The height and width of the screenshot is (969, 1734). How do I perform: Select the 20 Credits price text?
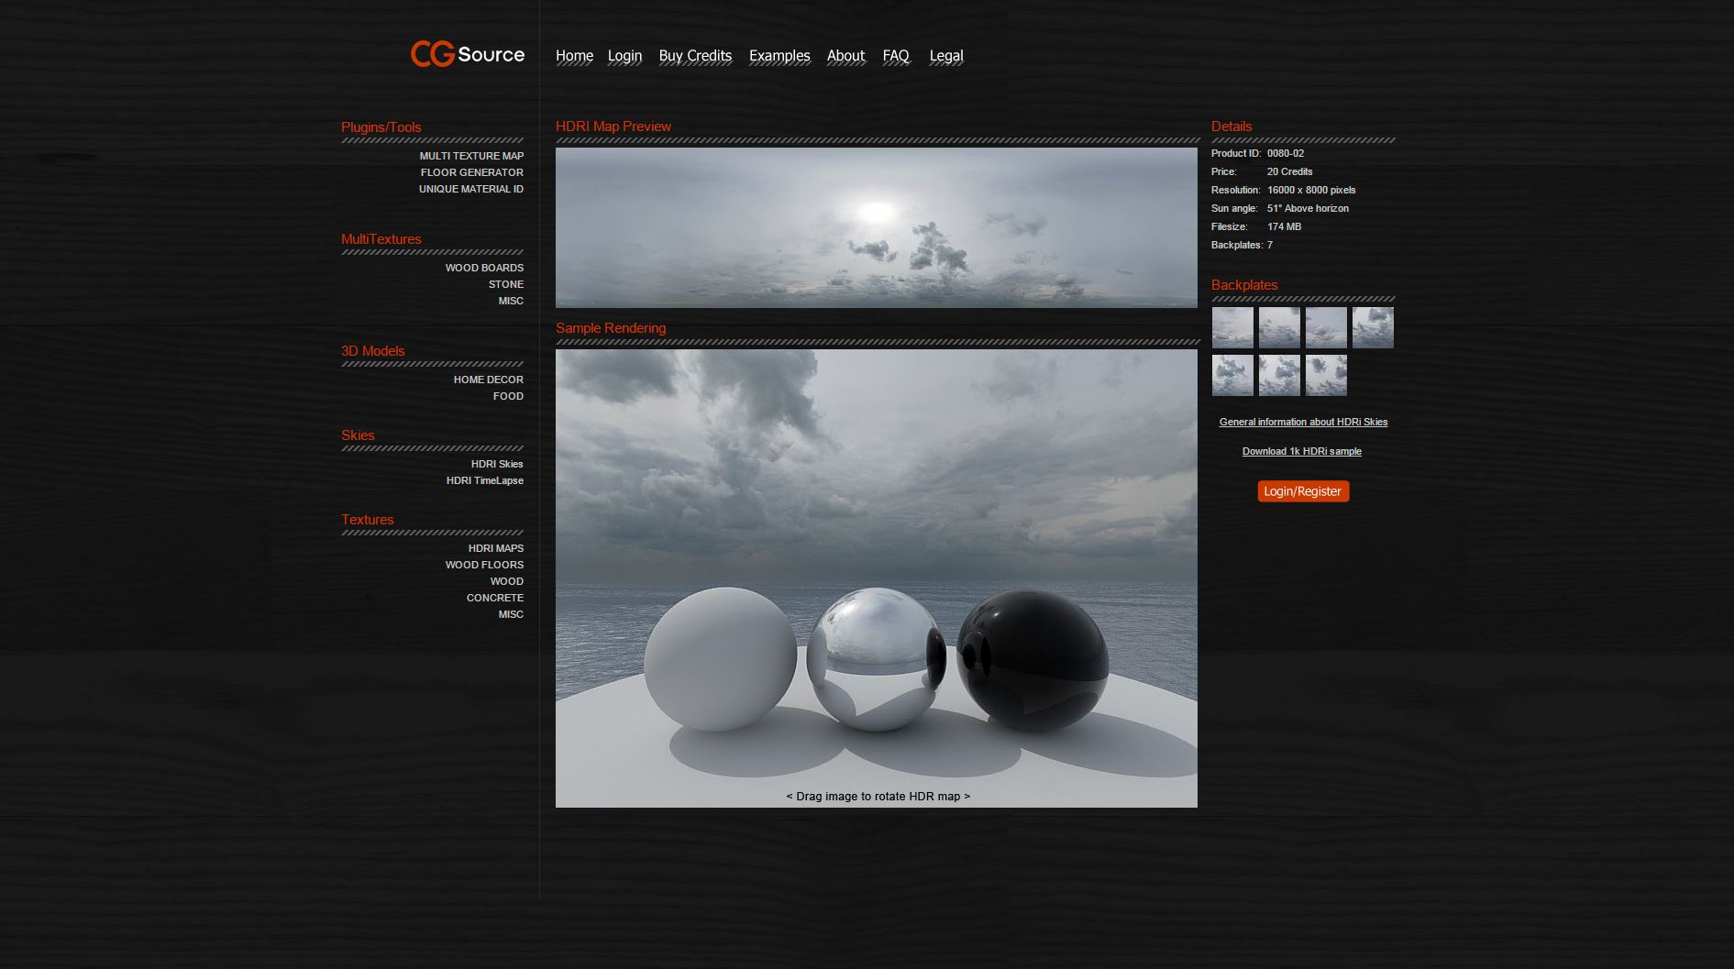pyautogui.click(x=1290, y=171)
